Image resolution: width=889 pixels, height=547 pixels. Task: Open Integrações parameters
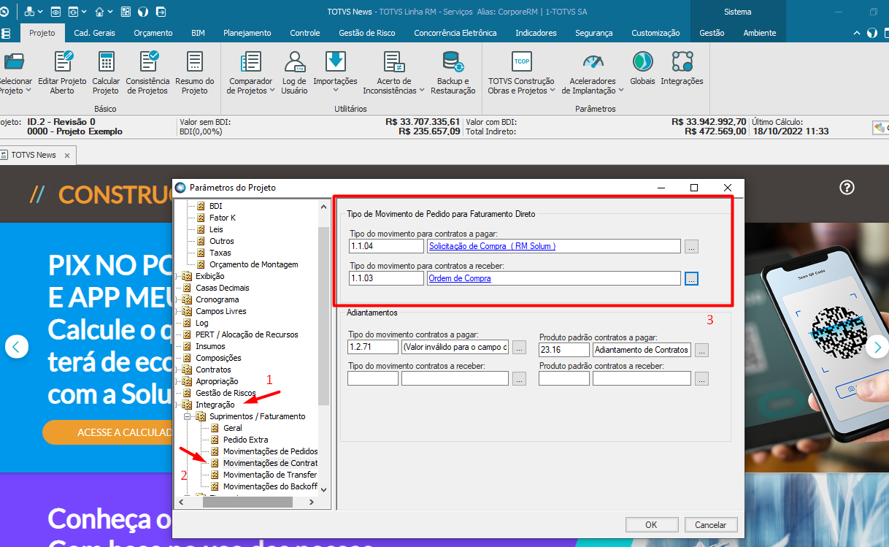(682, 69)
